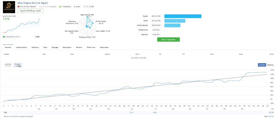Click the Vietnam flag icon beside author name
The width and height of the screenshot is (277, 120).
coord(18,7)
